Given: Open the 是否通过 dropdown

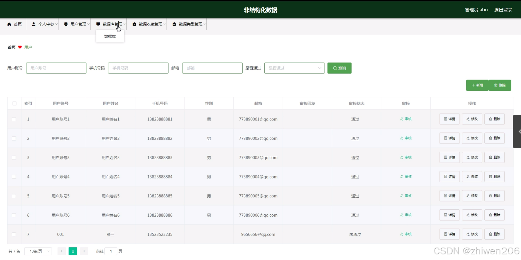Looking at the screenshot, I should [294, 68].
